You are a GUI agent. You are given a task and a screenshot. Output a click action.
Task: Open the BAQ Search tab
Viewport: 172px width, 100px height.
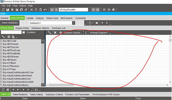(x=67, y=18)
